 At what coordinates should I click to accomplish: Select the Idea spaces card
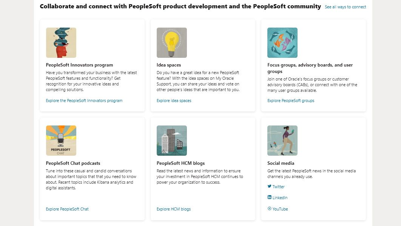(203, 65)
